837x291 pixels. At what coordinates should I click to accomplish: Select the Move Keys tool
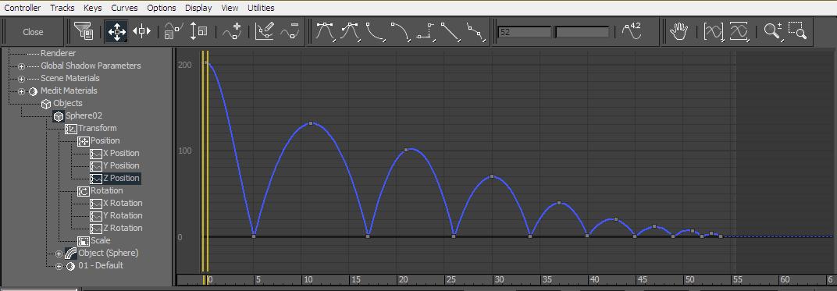point(116,31)
